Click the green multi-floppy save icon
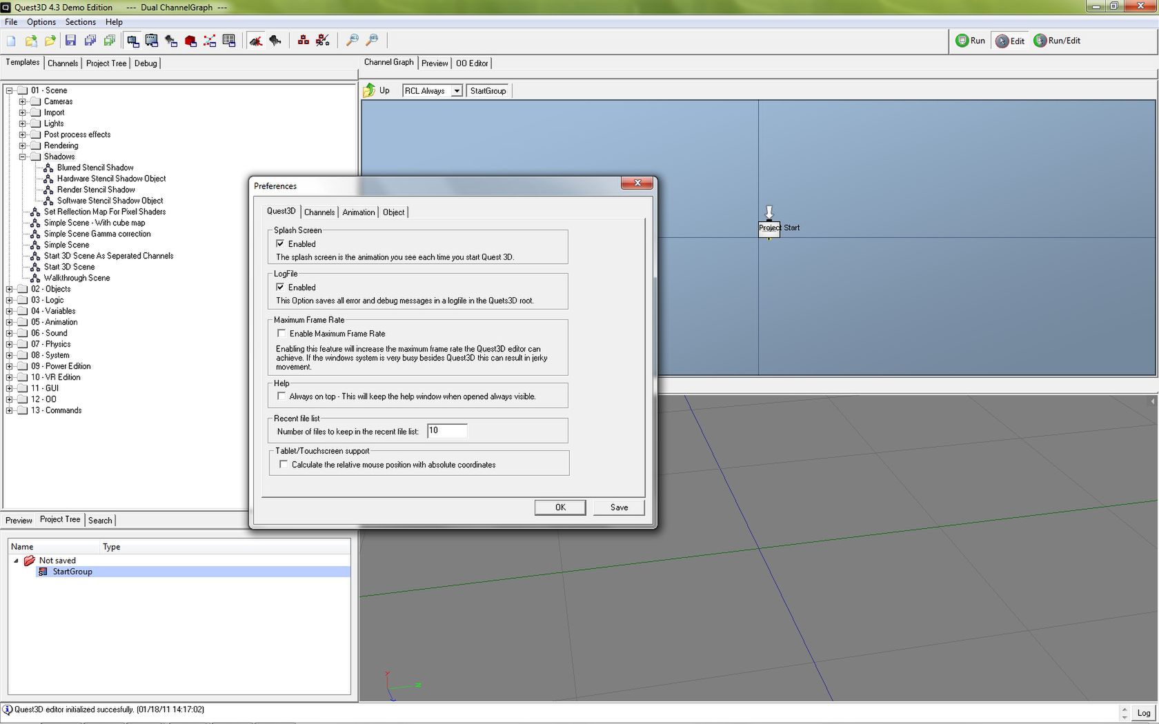 (109, 41)
